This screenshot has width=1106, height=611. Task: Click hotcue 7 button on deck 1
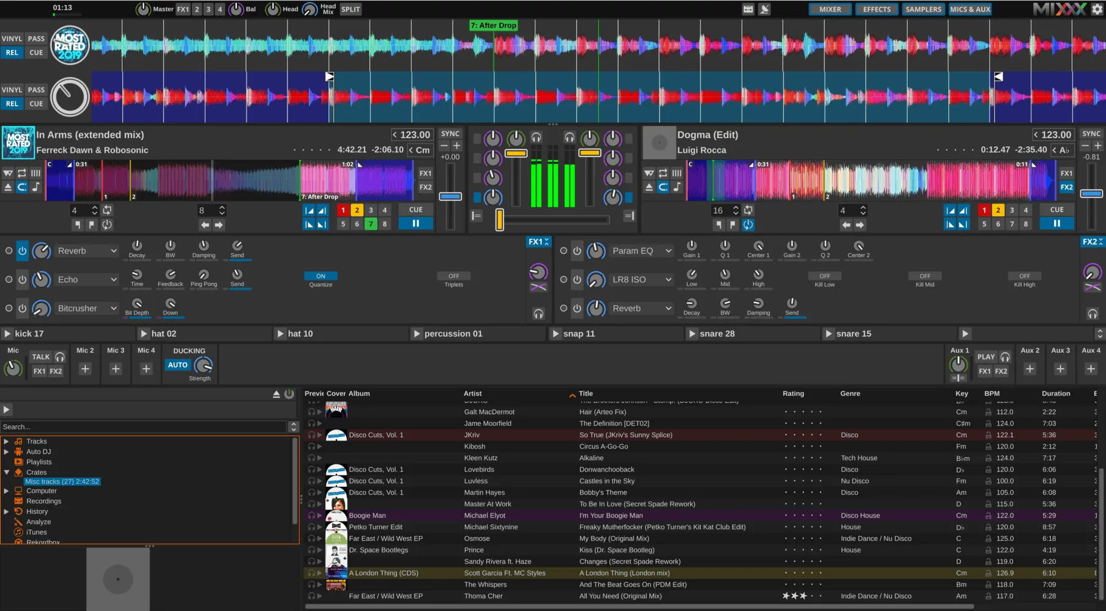click(x=371, y=224)
